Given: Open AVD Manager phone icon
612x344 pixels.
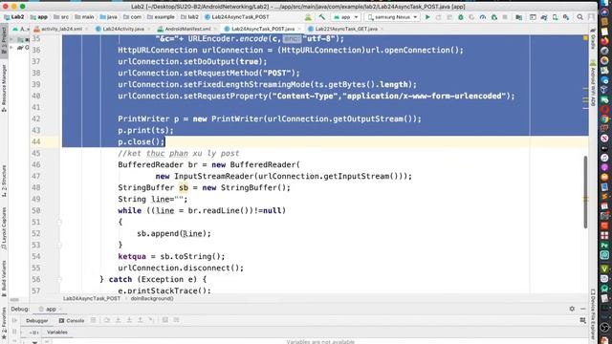Looking at the screenshot, I should tap(555, 17).
